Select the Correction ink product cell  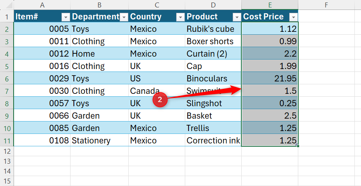pyautogui.click(x=213, y=140)
